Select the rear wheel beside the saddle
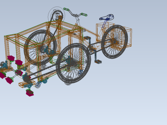Viewport: 167px width, 125px height. coord(114,42)
